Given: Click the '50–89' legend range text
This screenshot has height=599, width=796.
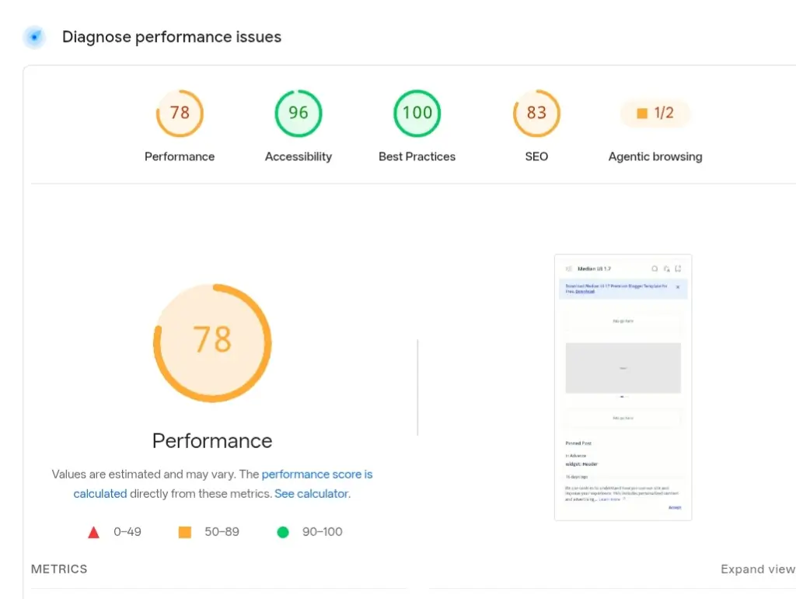Looking at the screenshot, I should click(x=222, y=532).
